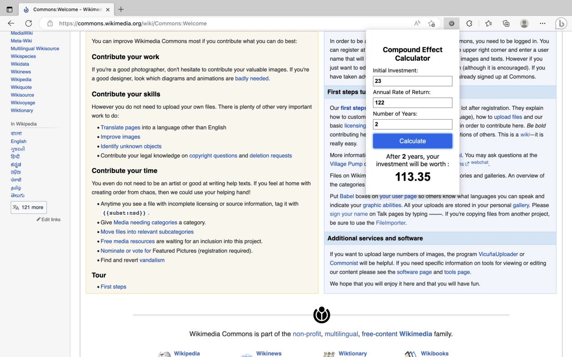
Task: Open the Babel link
Action: tap(347, 196)
